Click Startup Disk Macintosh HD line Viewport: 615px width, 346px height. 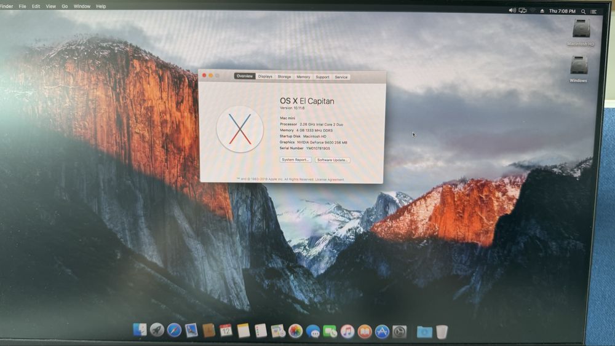[x=303, y=136]
